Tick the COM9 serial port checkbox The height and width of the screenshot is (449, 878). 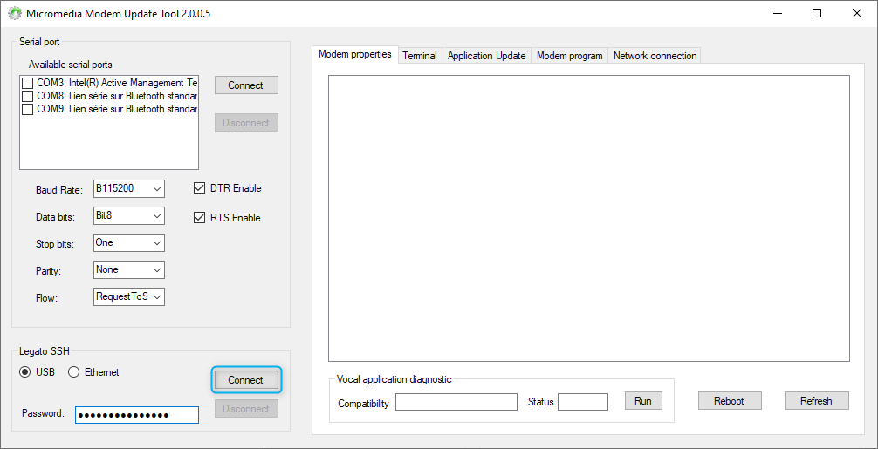coord(28,109)
